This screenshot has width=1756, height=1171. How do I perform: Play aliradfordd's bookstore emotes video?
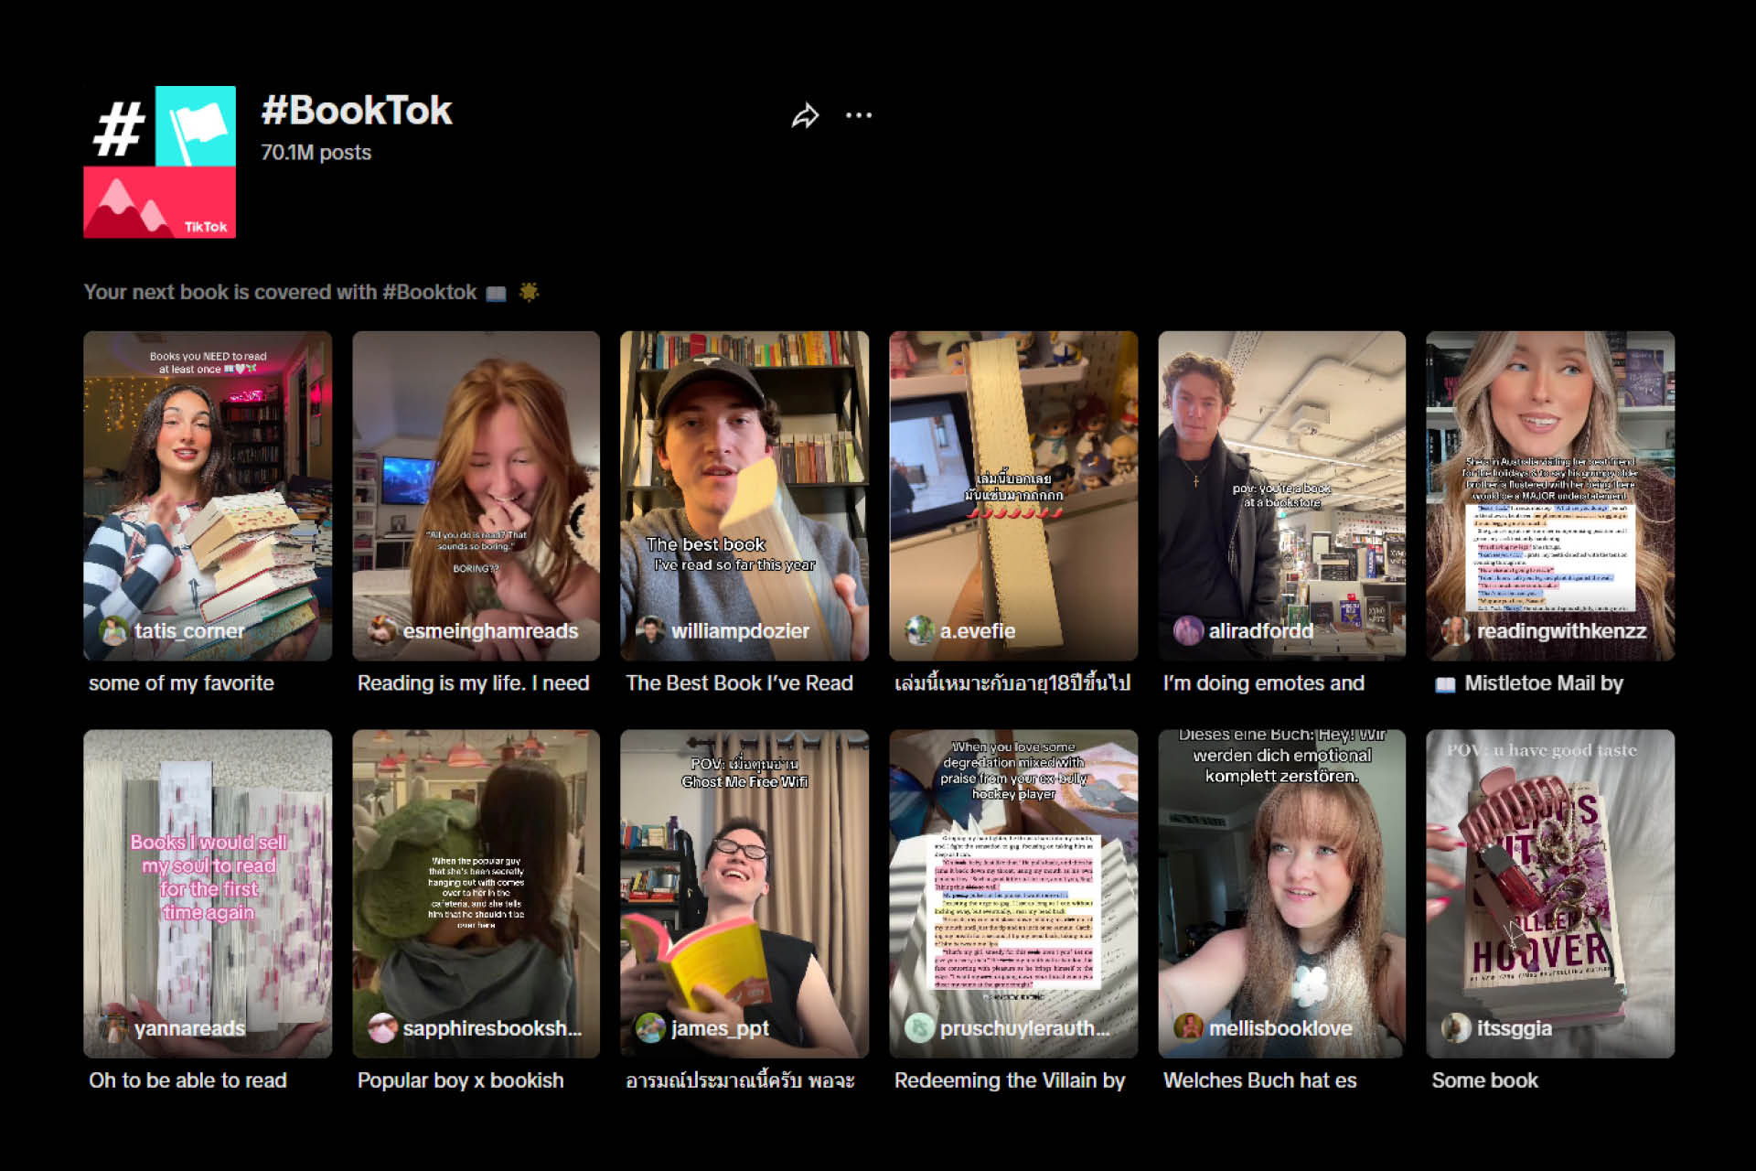click(x=1280, y=494)
